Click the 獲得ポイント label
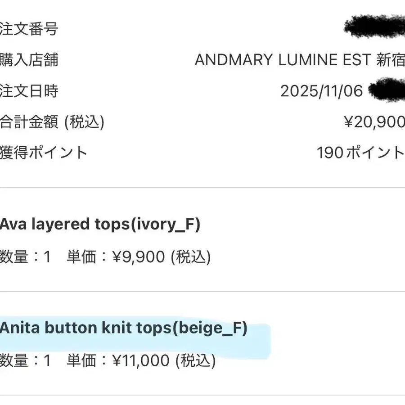Screen dimensions: 405x405 tap(44, 153)
